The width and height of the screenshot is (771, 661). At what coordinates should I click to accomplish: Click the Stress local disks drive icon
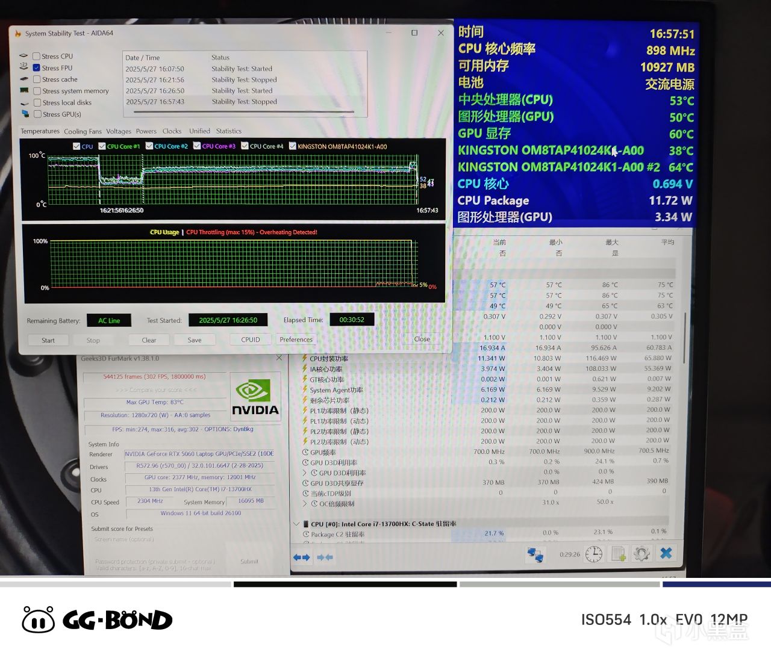pyautogui.click(x=24, y=103)
